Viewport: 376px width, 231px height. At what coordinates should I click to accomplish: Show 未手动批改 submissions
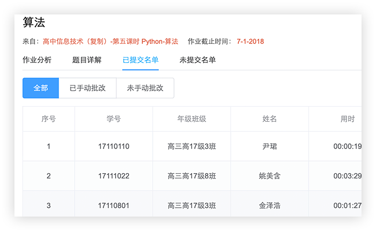[145, 88]
